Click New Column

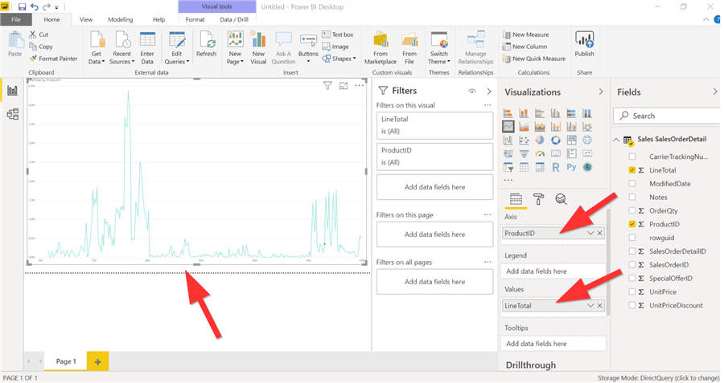525,47
